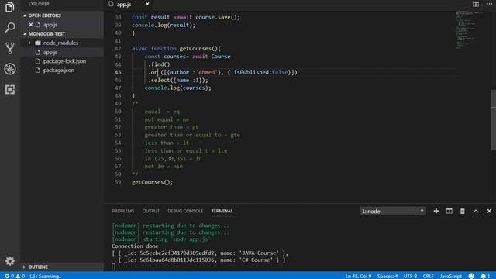Screen dimensions: 496x279
Task: Click 'C# Course' in terminal output
Action: pos(256,260)
